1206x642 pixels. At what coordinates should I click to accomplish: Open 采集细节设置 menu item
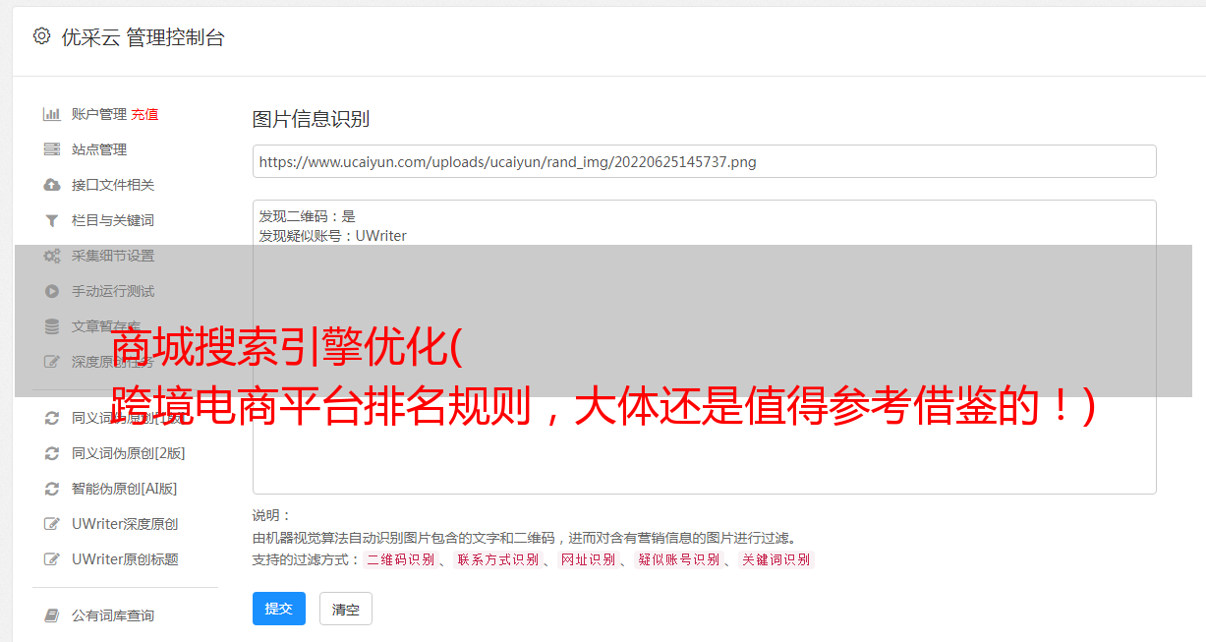pos(113,256)
